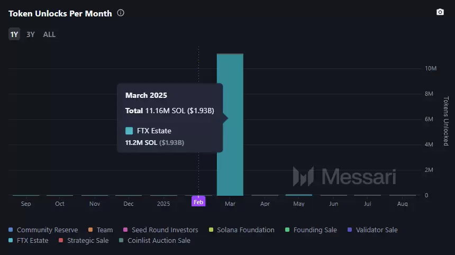Toggle Solana Foundation legend entry
455x255 pixels.
(x=241, y=230)
